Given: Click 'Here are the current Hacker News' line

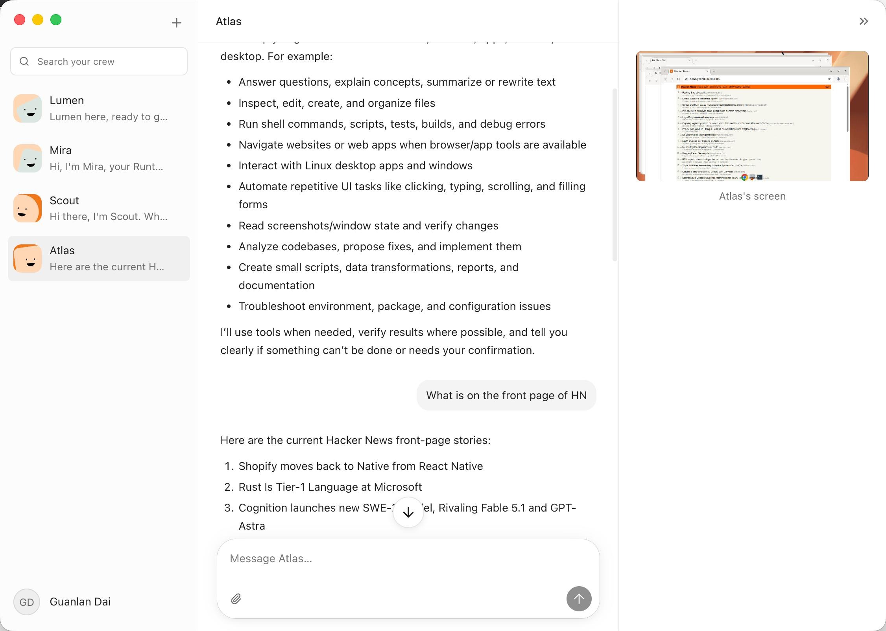Looking at the screenshot, I should (355, 440).
